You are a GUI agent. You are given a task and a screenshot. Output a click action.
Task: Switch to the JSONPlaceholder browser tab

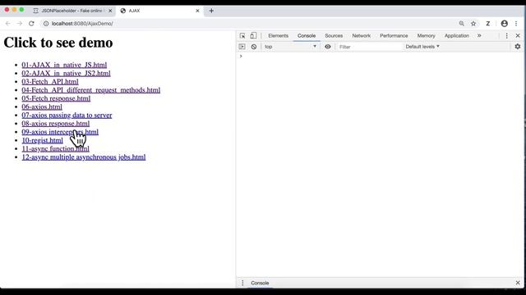tap(72, 11)
